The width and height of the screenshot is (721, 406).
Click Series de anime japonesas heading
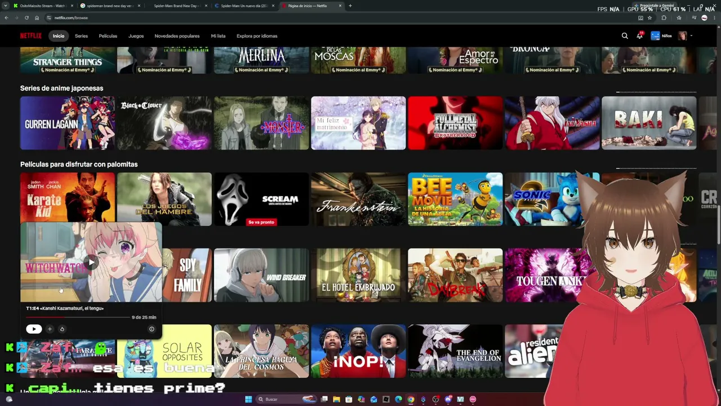[61, 89]
